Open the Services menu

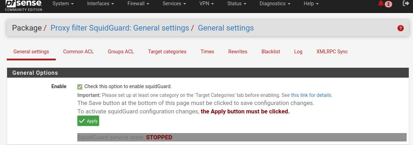[x=174, y=4]
